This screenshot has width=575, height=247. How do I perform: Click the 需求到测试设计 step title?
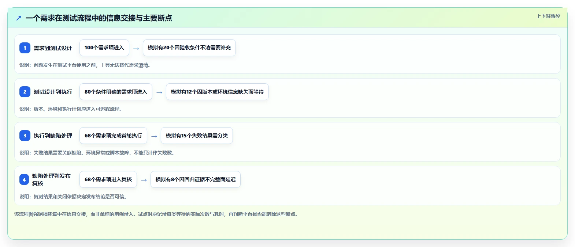[x=53, y=48]
